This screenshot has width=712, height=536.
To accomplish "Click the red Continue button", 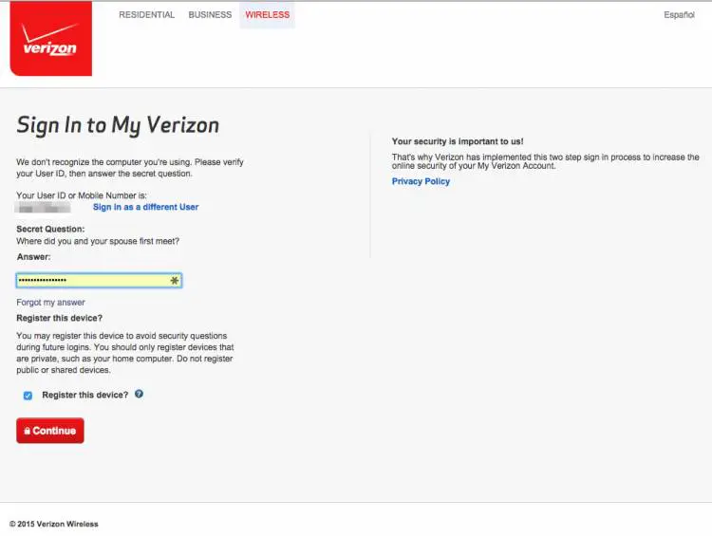I will click(x=50, y=431).
